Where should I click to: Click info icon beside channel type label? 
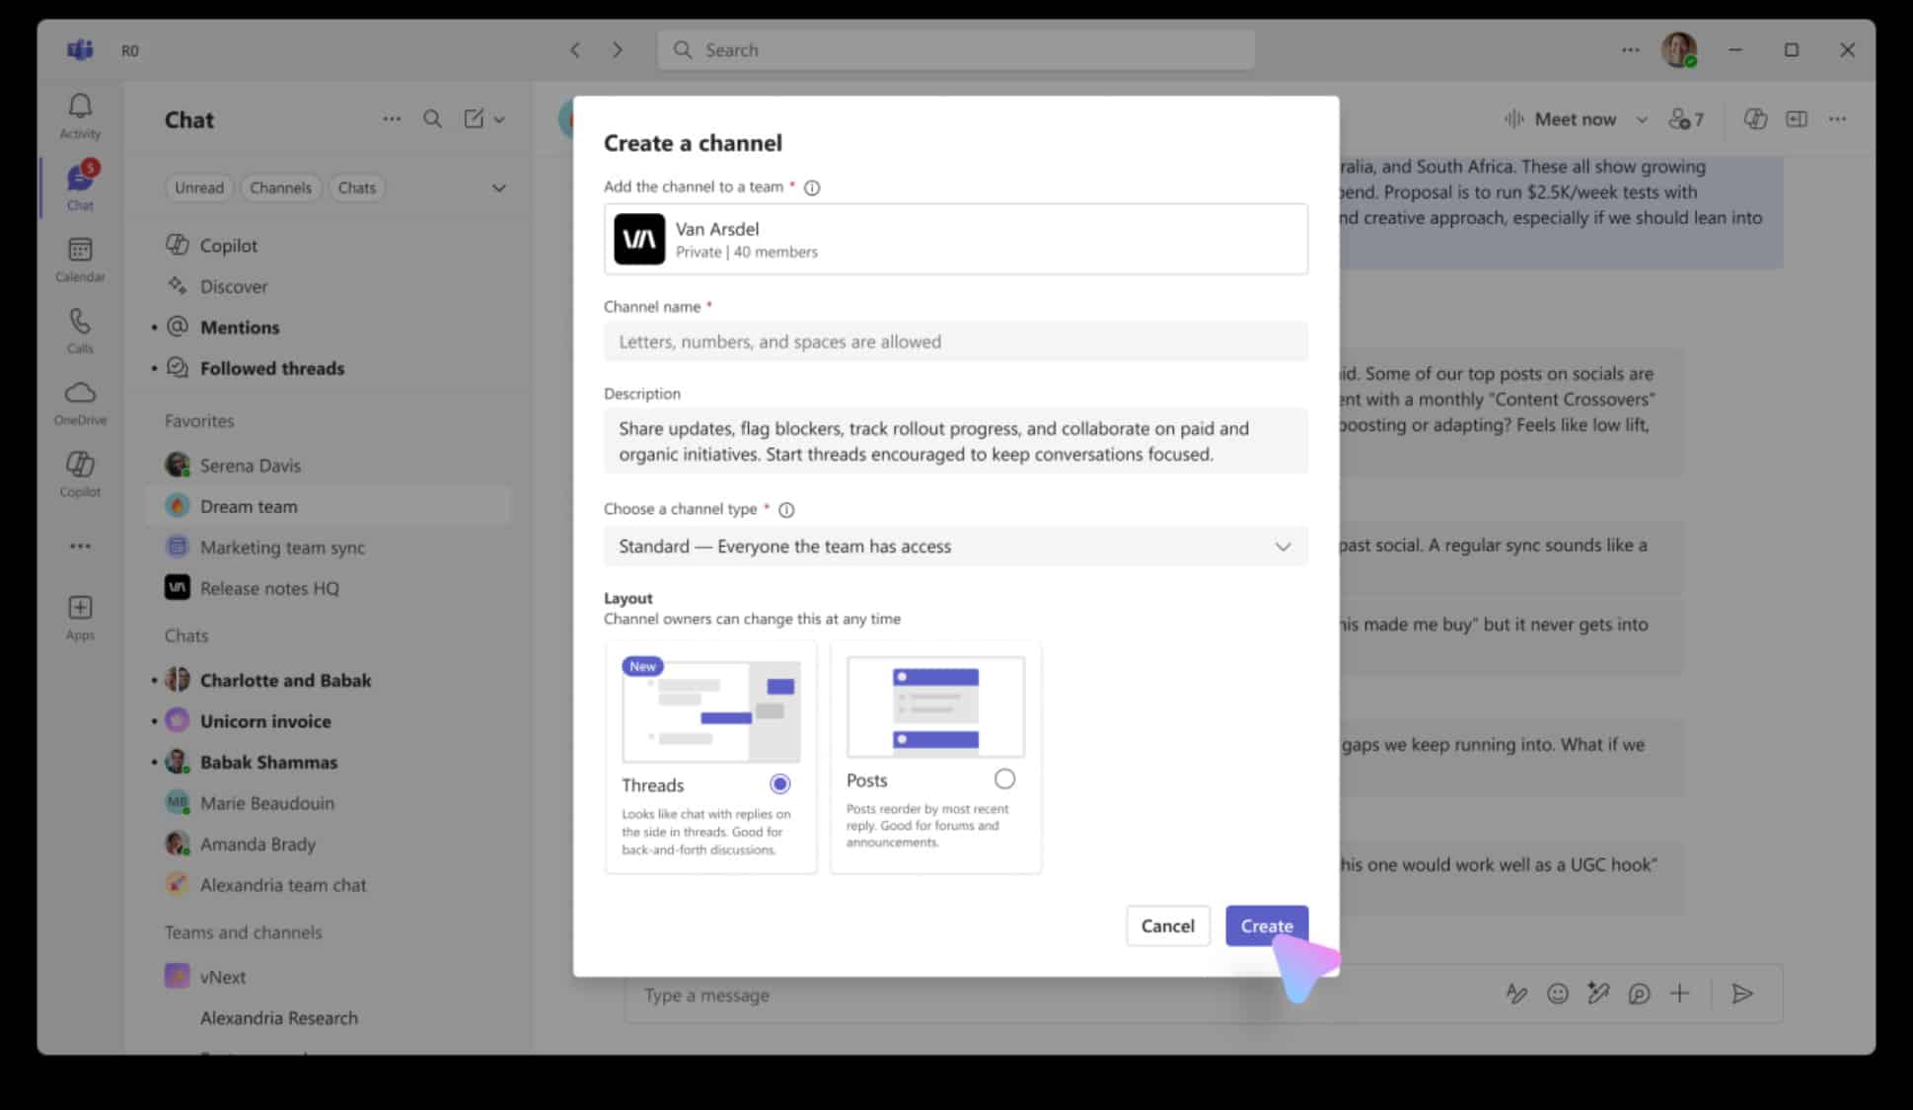pos(786,510)
